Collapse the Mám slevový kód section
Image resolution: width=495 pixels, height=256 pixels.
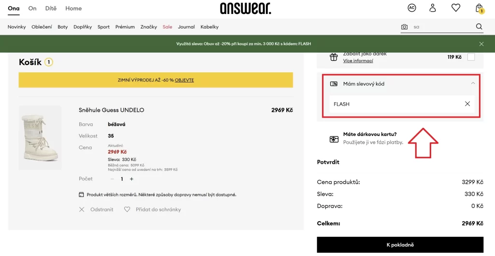click(473, 83)
